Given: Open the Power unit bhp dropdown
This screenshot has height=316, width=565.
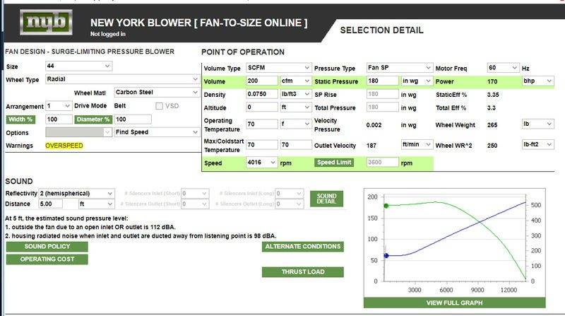Looking at the screenshot, I should tap(537, 81).
